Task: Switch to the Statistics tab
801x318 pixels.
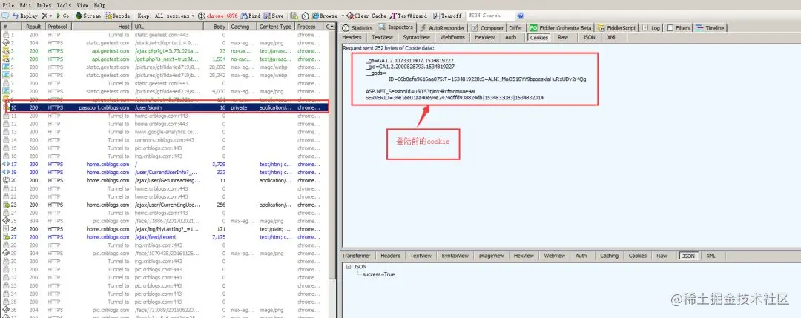Action: pos(357,28)
